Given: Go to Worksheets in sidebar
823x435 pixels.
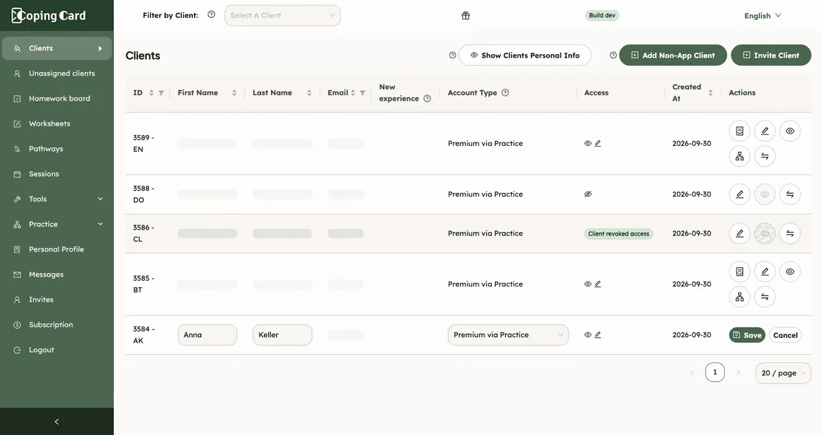Looking at the screenshot, I should point(57,124).
